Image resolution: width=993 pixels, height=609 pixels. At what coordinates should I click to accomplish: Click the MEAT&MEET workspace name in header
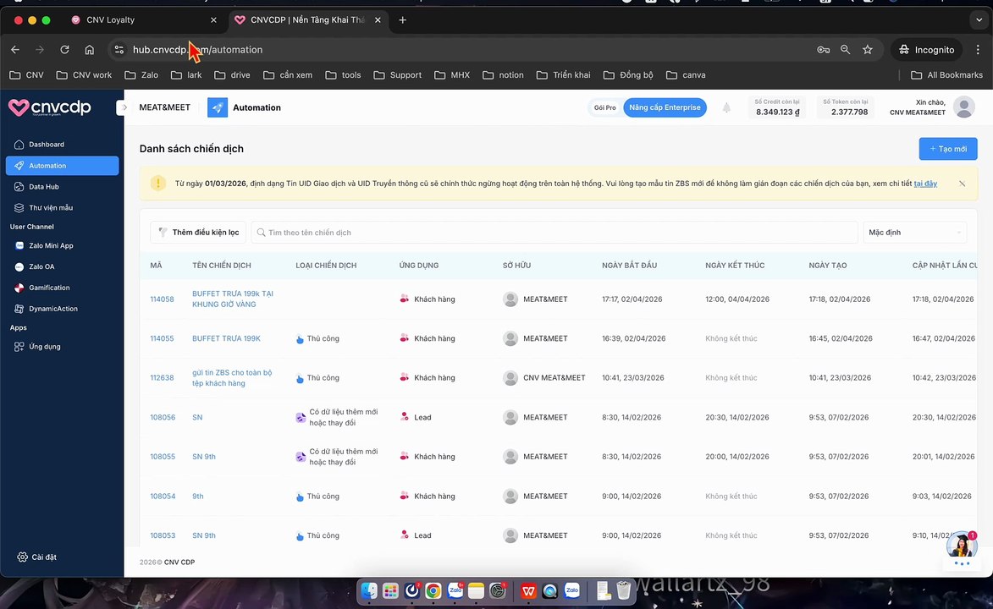coord(165,107)
